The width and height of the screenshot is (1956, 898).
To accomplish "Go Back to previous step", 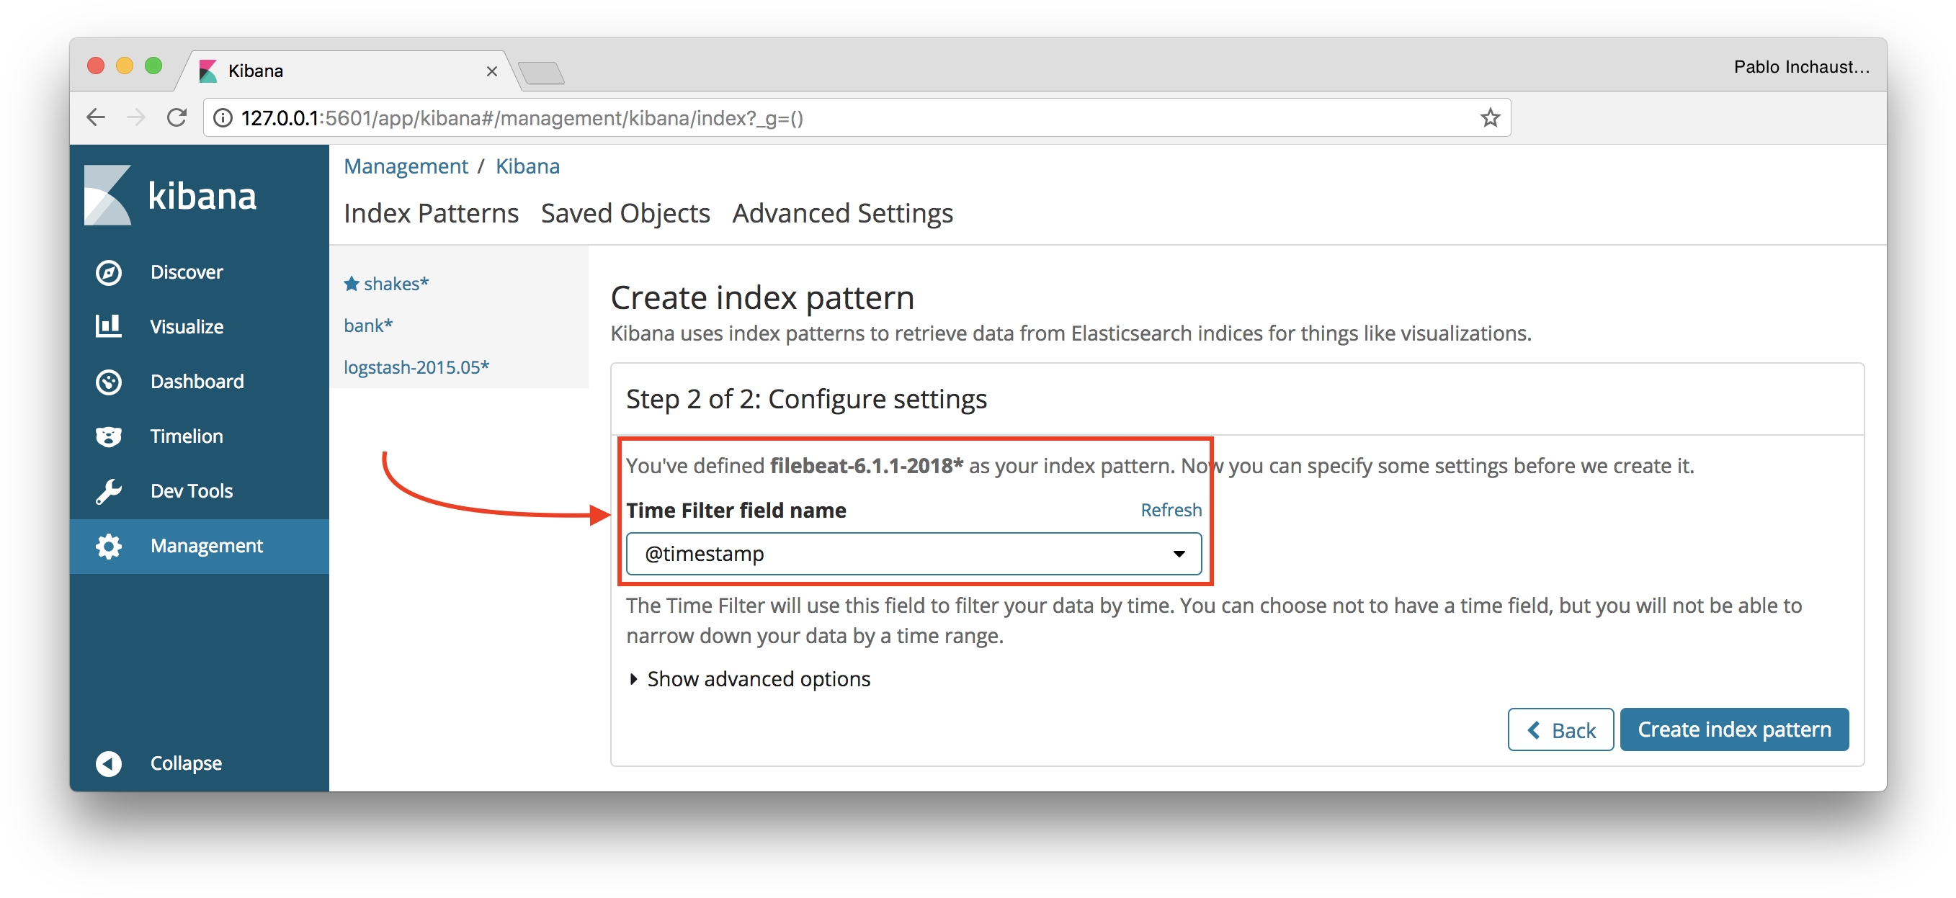I will (x=1560, y=729).
